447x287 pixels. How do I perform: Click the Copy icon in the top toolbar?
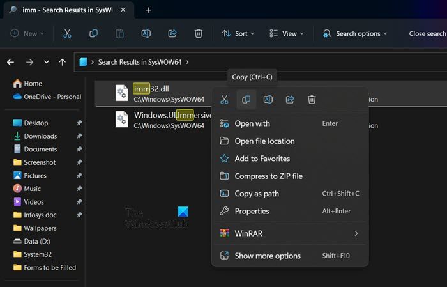(x=93, y=33)
